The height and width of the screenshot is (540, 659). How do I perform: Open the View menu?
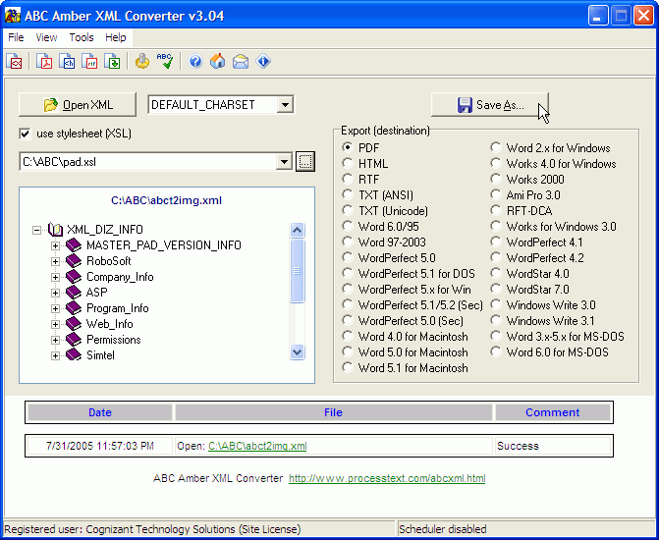[x=46, y=37]
